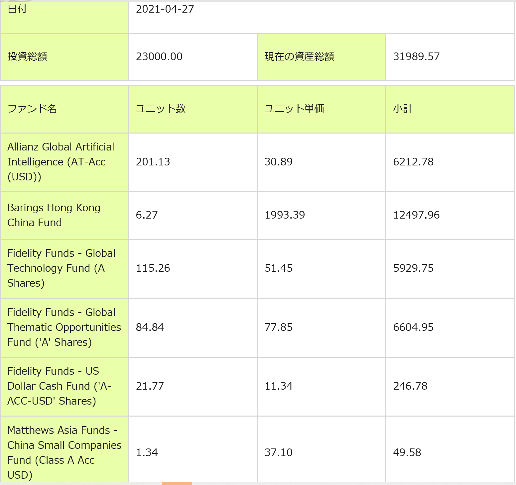Click the ユニット数 column header
Viewport: 516px width, 485px height.
161,109
